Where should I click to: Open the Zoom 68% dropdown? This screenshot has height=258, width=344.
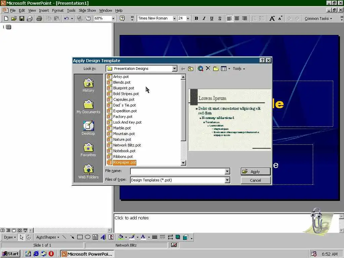pyautogui.click(x=113, y=18)
